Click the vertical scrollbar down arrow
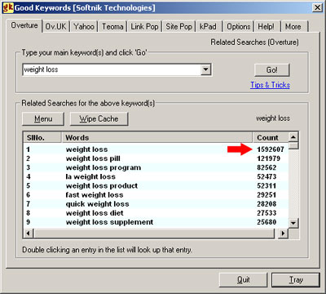 [293, 223]
